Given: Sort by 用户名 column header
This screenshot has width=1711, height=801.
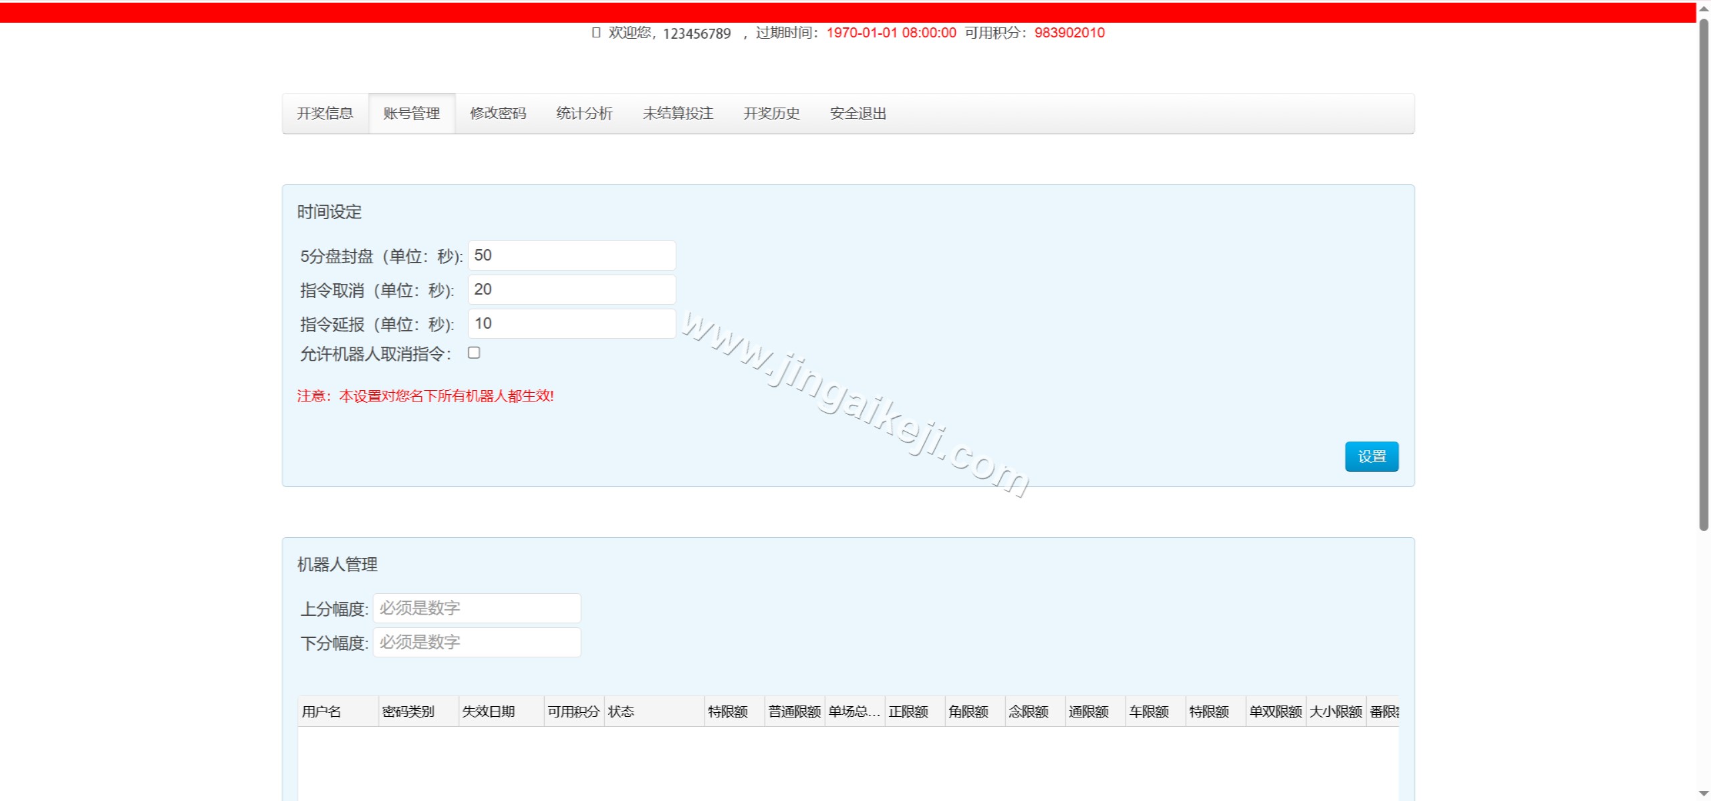Looking at the screenshot, I should pos(337,711).
